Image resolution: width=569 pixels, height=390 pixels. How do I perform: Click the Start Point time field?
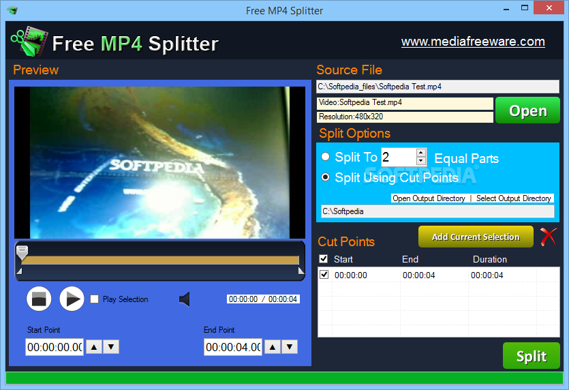pyautogui.click(x=55, y=347)
